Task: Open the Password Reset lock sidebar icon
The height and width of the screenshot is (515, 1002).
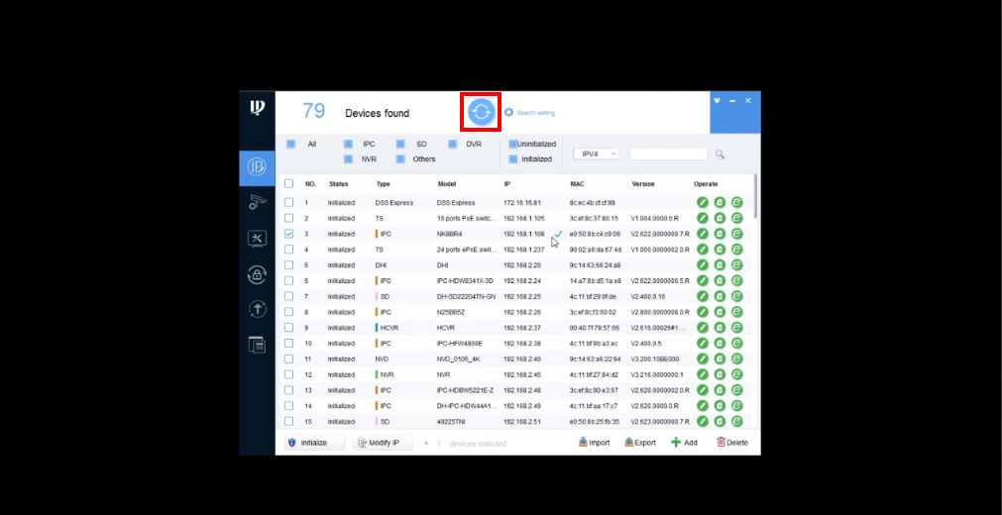Action: pyautogui.click(x=257, y=274)
